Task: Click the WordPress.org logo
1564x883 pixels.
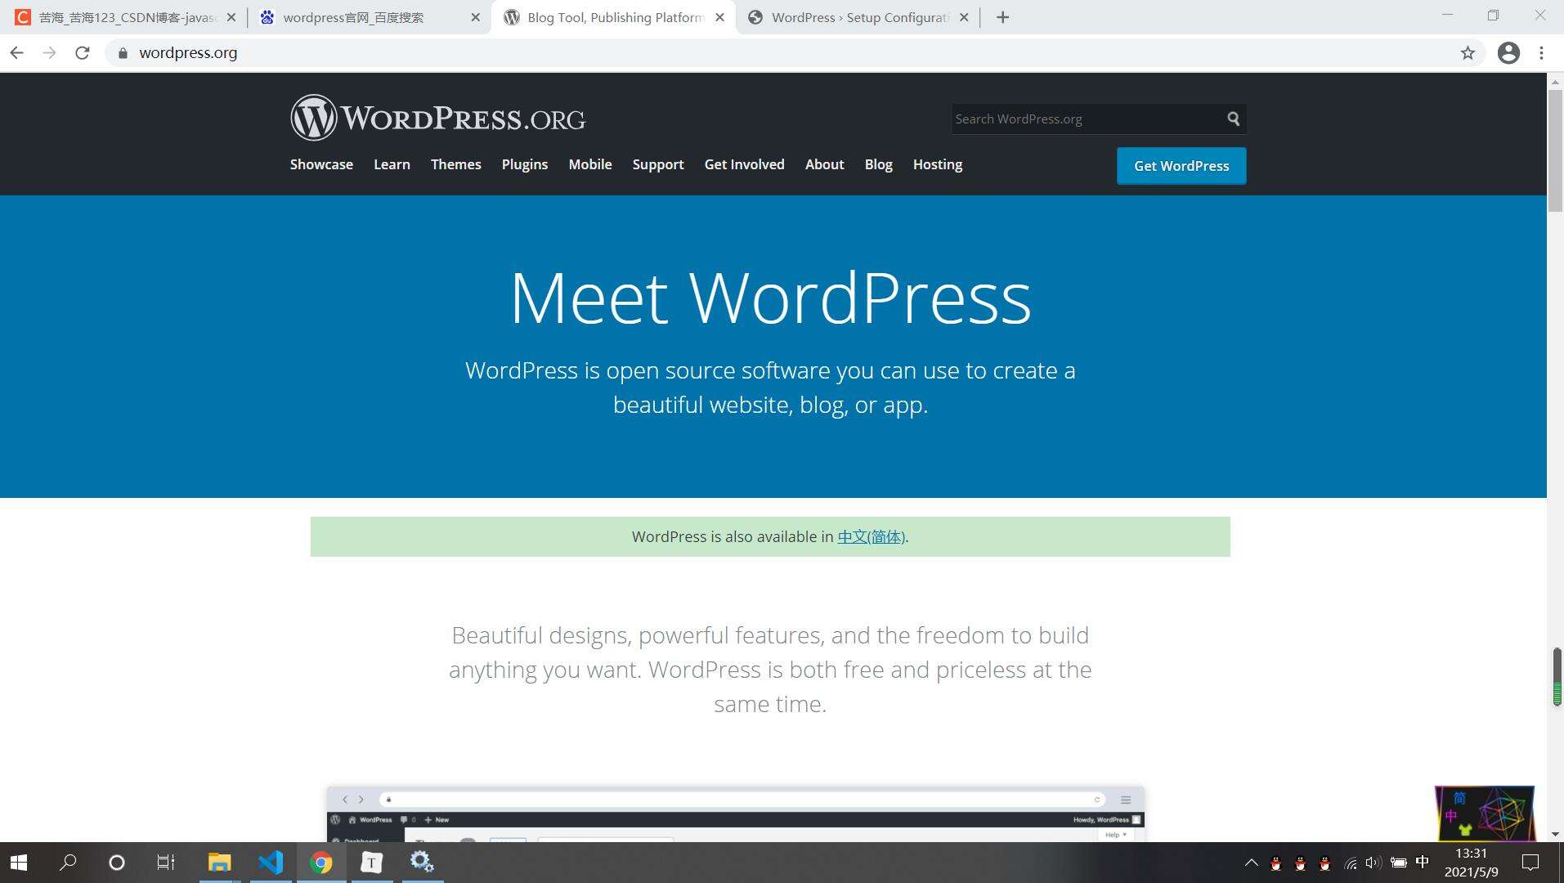Action: (x=437, y=118)
